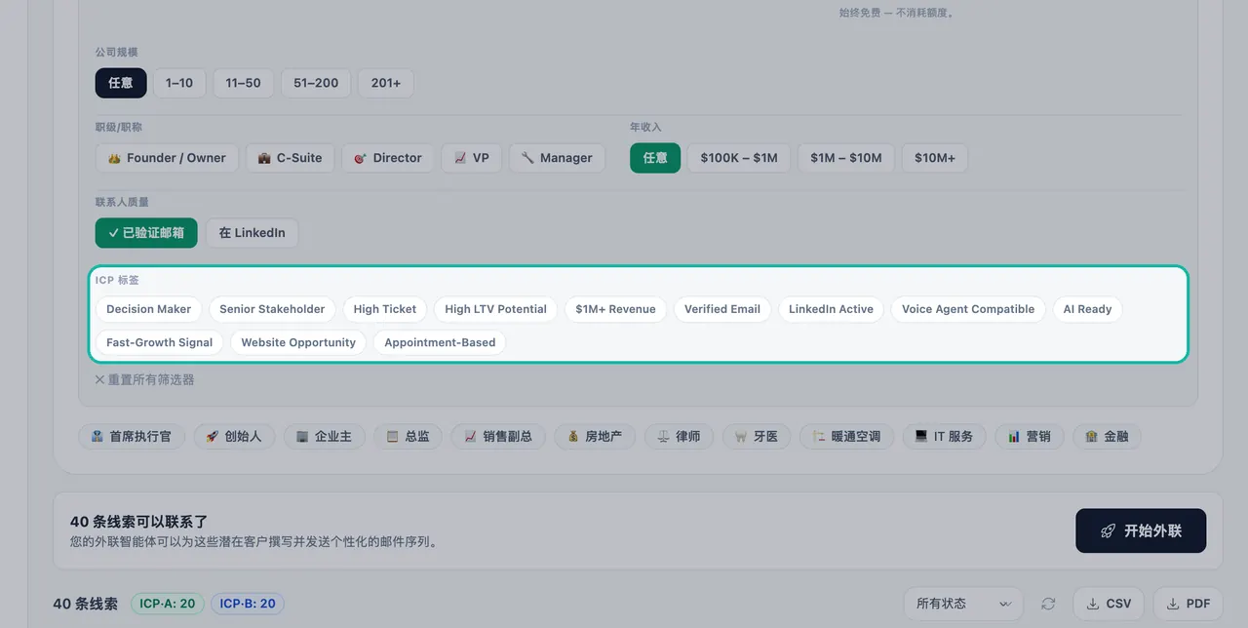Screen dimensions: 1248x628
Task: Apply the 牙医 industry preset
Action: tap(757, 437)
